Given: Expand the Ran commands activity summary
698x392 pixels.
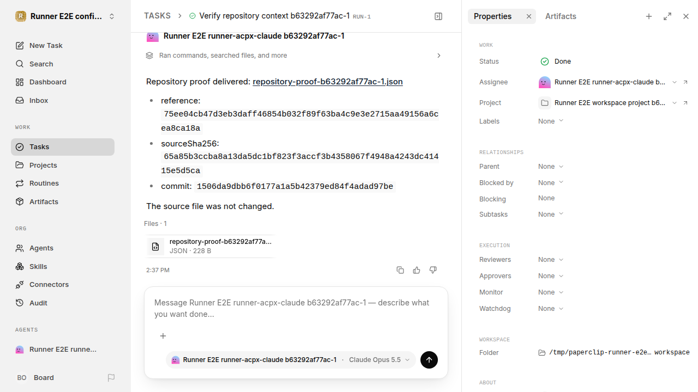Looking at the screenshot, I should [294, 56].
